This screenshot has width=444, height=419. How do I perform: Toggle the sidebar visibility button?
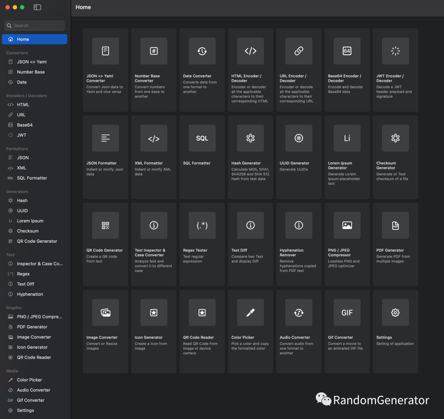pos(37,7)
